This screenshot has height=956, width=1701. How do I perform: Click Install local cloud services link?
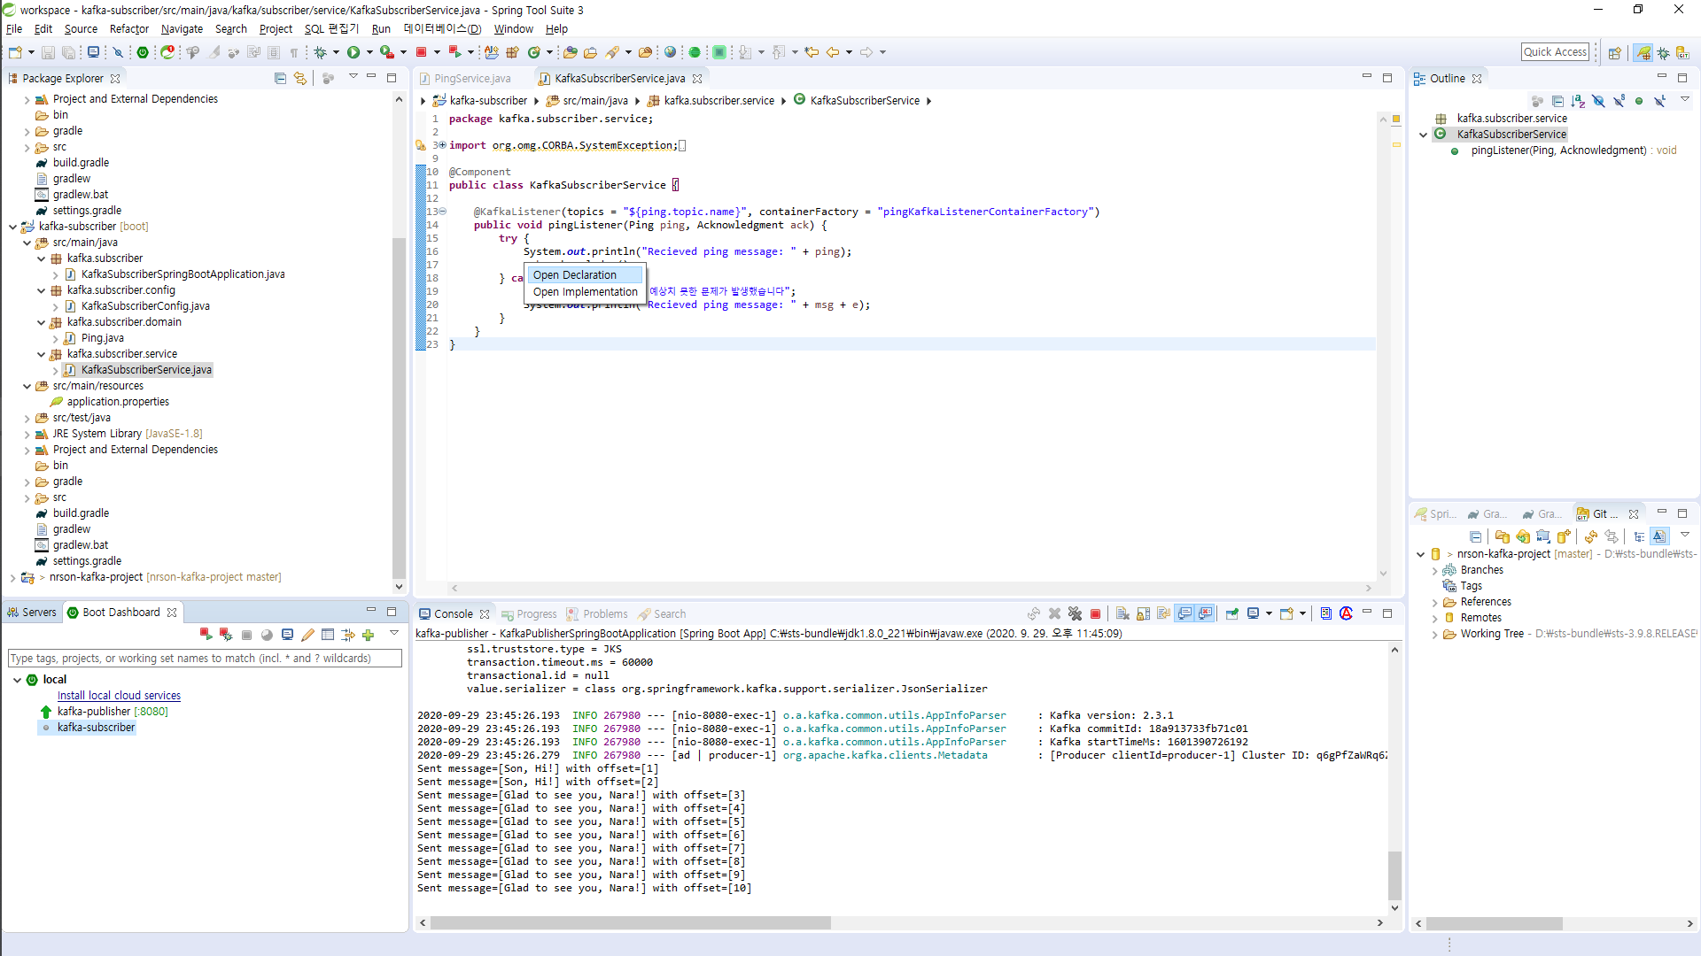[x=119, y=696]
